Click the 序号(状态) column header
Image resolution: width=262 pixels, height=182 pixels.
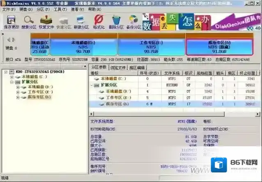(149, 73)
